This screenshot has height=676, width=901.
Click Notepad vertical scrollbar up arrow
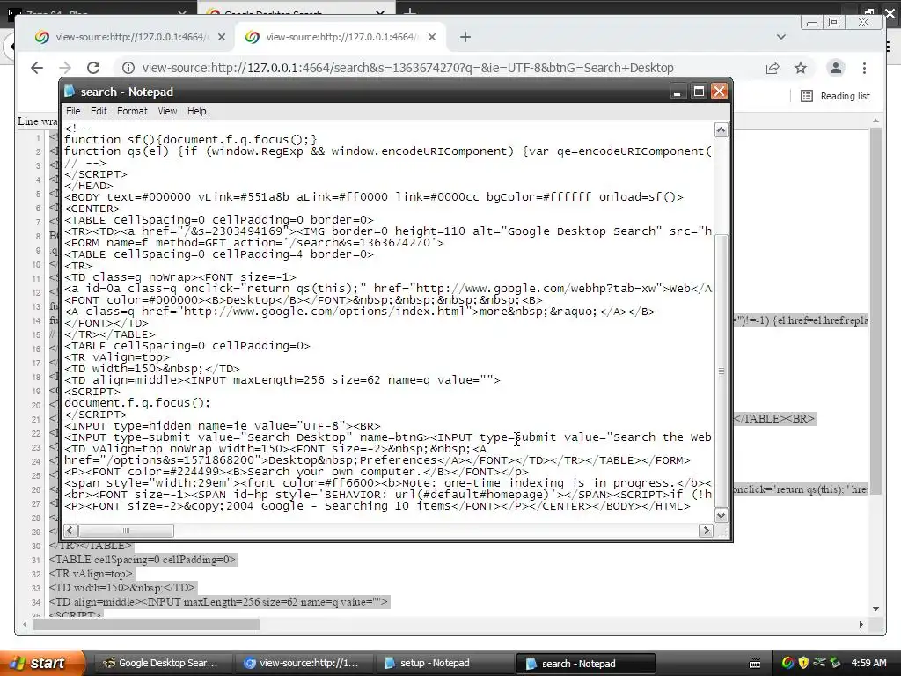(722, 130)
